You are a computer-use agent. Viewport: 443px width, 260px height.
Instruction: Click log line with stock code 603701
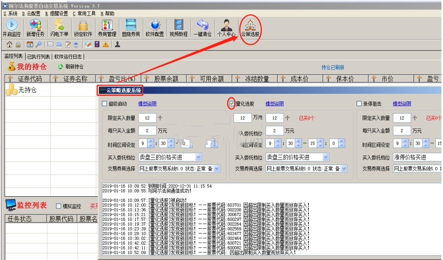point(205,205)
